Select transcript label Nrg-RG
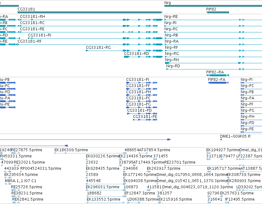262x204 pixels. (172, 54)
